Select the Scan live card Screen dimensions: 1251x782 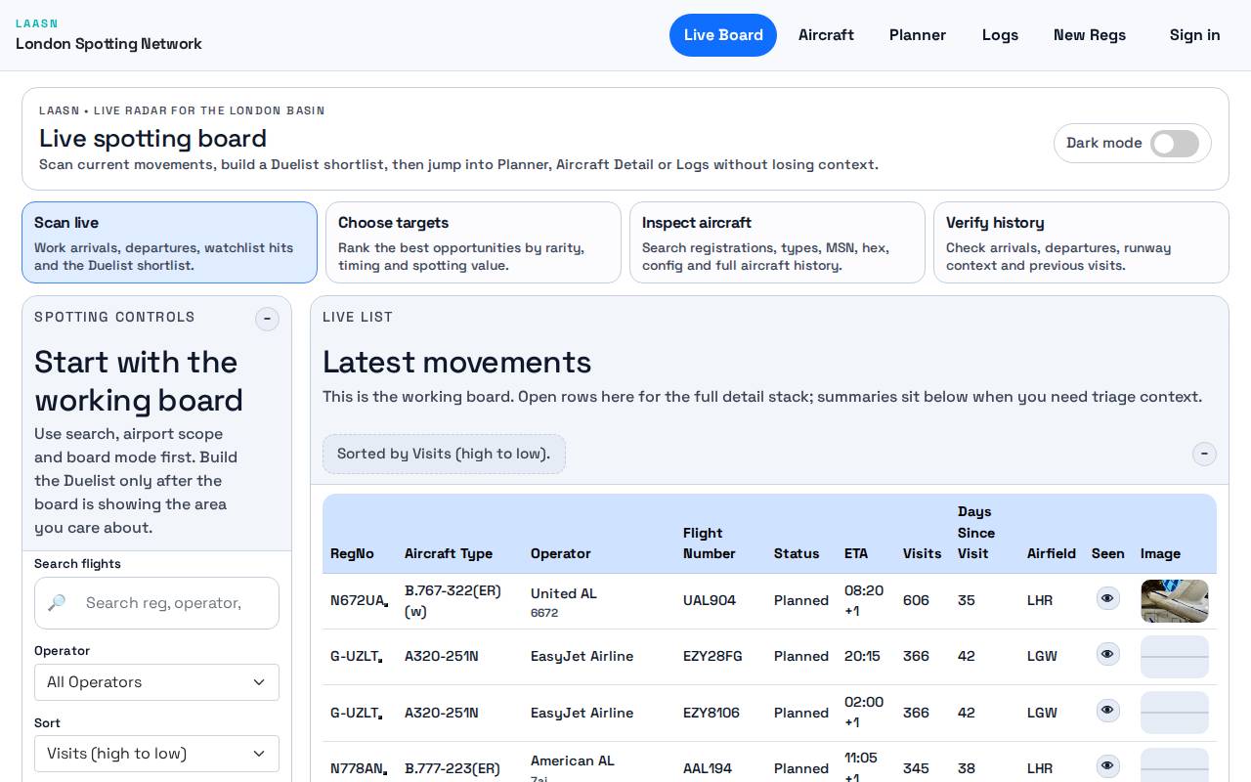click(x=169, y=242)
